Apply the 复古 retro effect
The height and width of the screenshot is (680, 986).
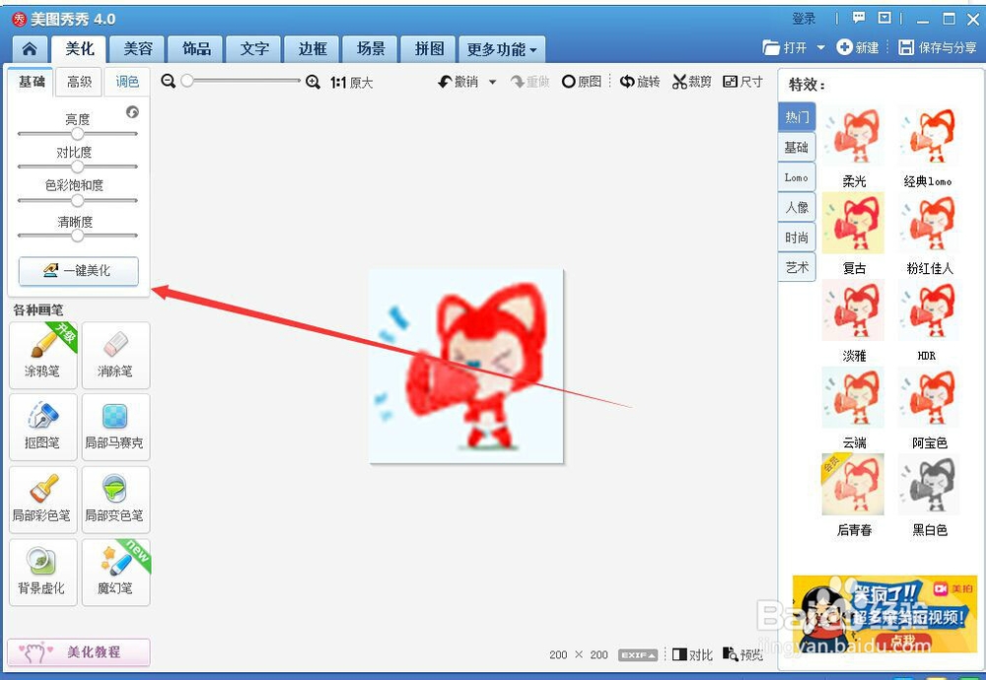tap(853, 223)
